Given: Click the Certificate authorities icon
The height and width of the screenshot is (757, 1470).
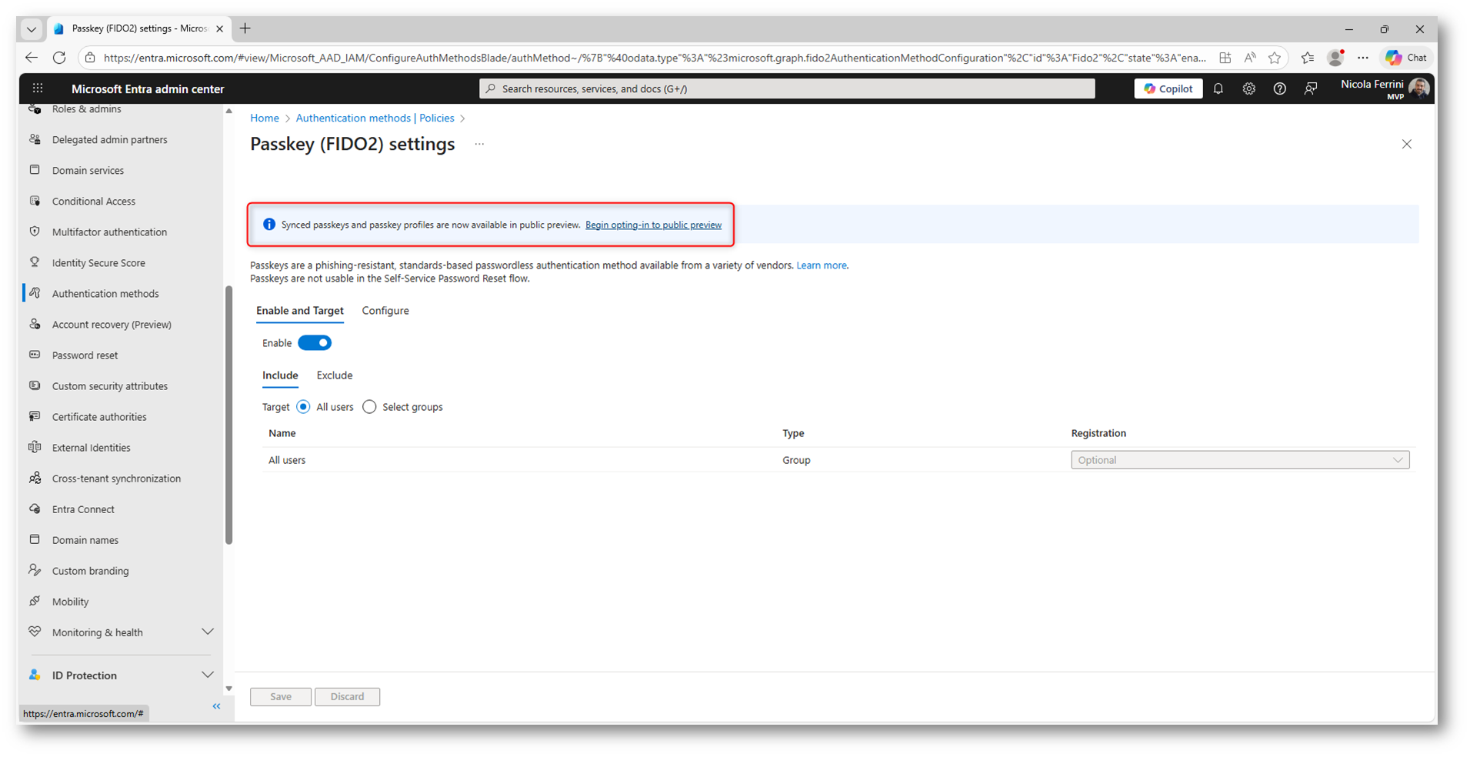Looking at the screenshot, I should (x=35, y=416).
